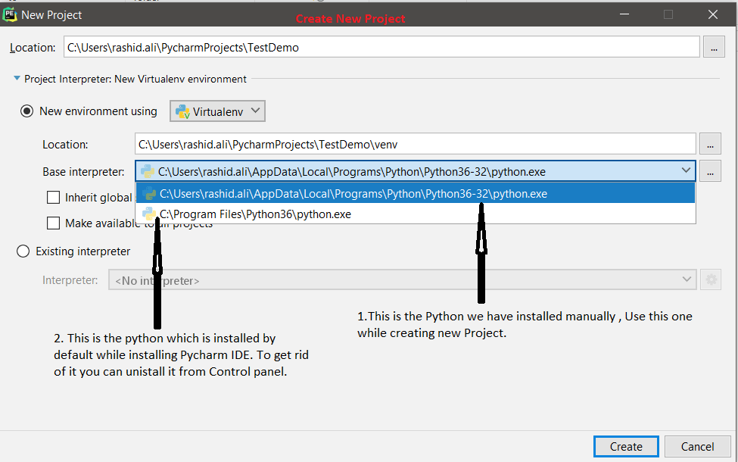
Task: Select the New environment using radio button
Action: click(26, 111)
